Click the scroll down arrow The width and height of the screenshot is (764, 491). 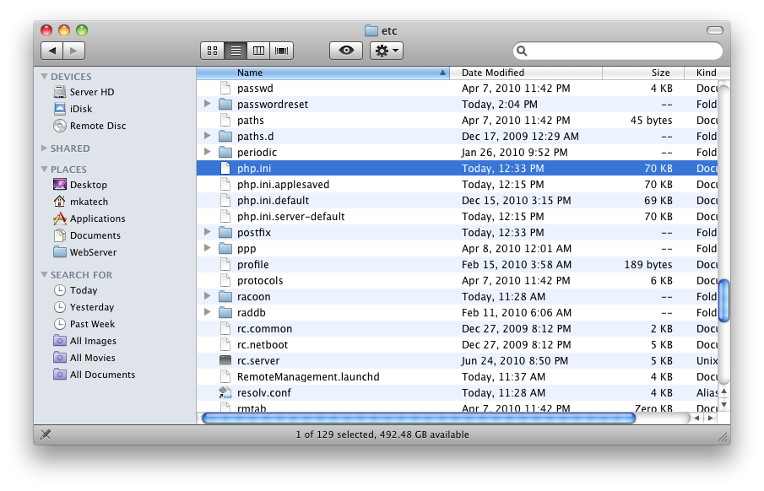[724, 404]
